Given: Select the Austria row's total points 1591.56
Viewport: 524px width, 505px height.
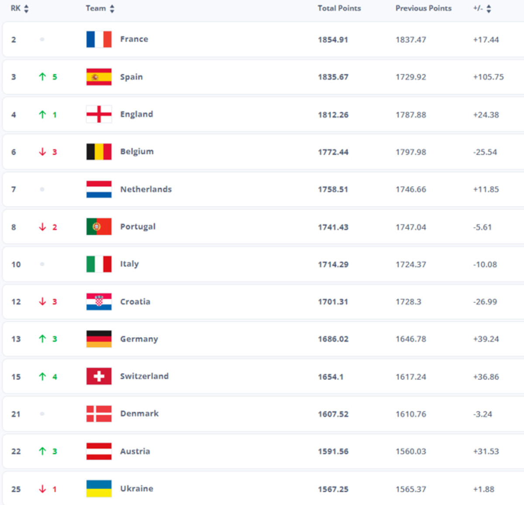Looking at the screenshot, I should coord(333,451).
